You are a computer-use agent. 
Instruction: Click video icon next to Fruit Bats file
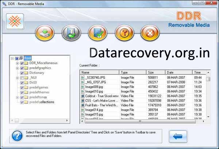tap(83, 105)
